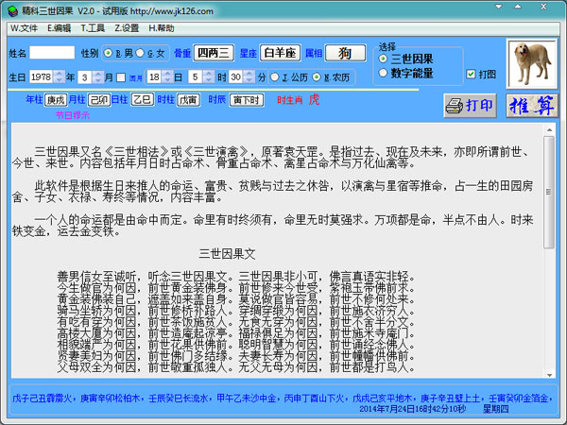Click the 四两三 bone weight button

pyautogui.click(x=214, y=53)
